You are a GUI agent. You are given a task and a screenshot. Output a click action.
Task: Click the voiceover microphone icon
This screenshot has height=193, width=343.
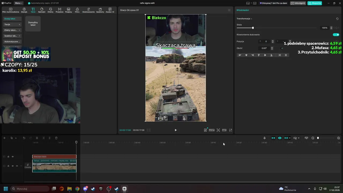pos(264,138)
